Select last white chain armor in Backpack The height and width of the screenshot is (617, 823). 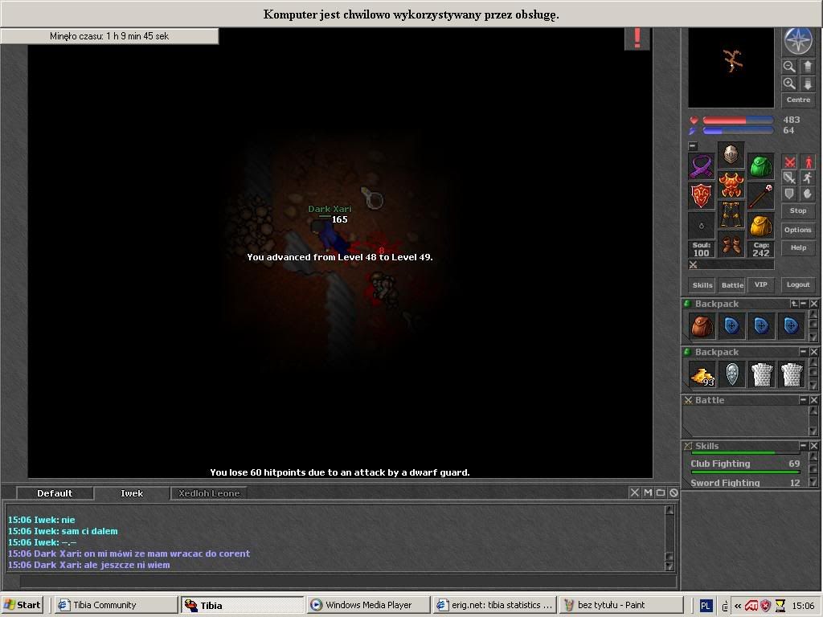(792, 374)
